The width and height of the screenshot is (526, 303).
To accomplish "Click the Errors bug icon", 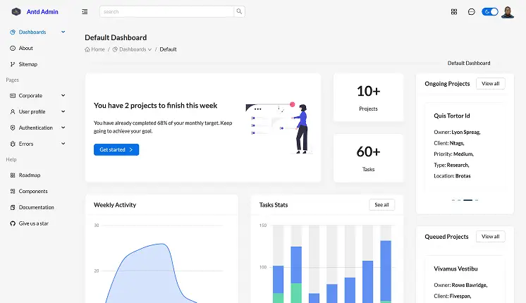I will tap(13, 144).
